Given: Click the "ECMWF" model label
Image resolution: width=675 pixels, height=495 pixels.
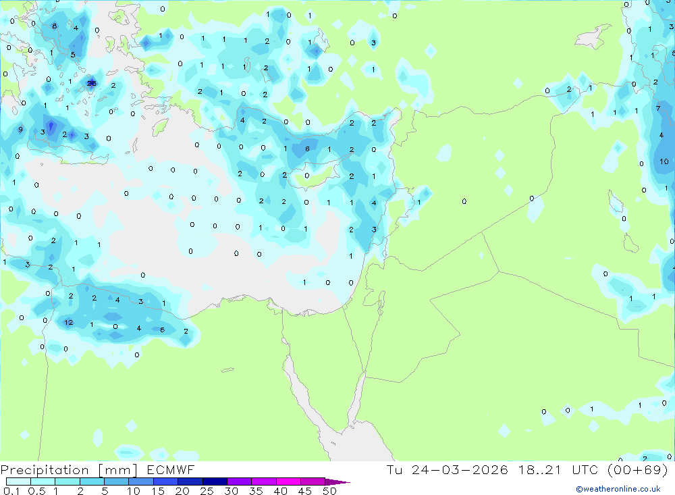Looking at the screenshot, I should (x=171, y=469).
